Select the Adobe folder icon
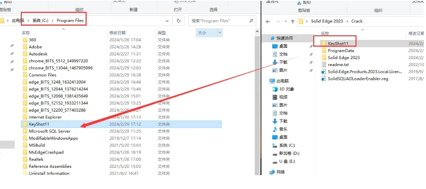 [25, 47]
